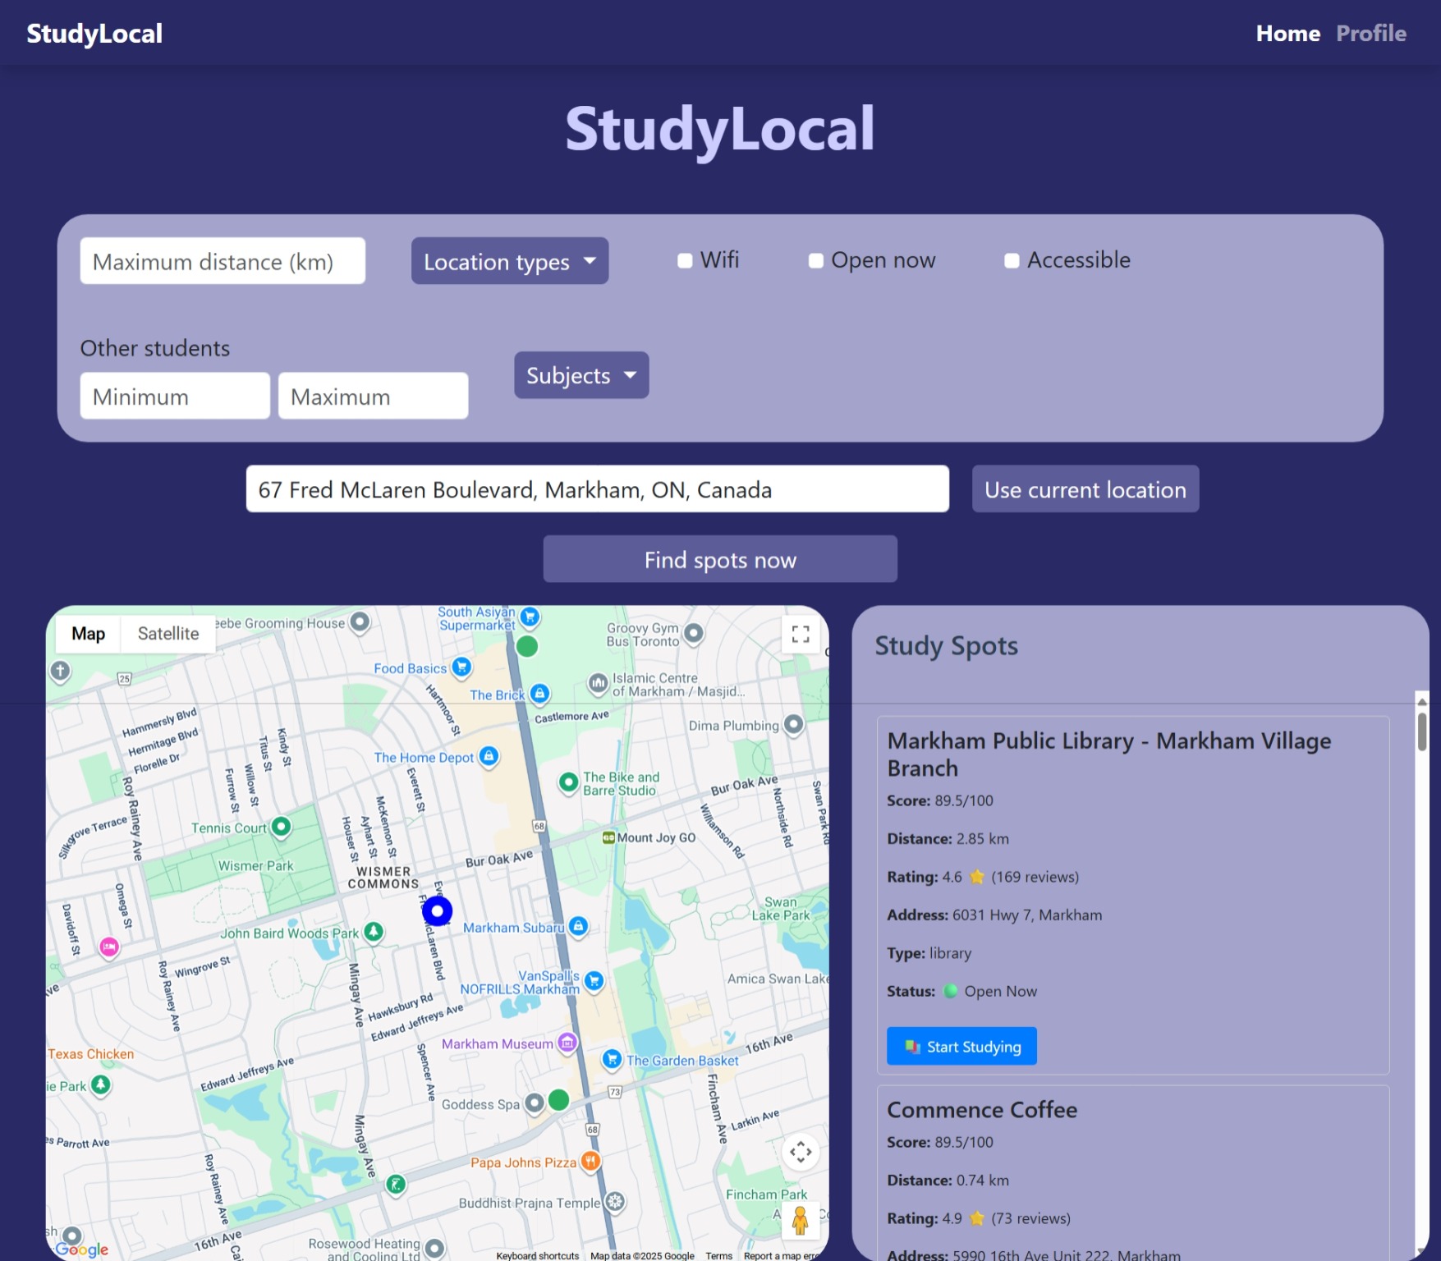Open the Subjects dropdown menu
1441x1261 pixels.
pos(581,375)
